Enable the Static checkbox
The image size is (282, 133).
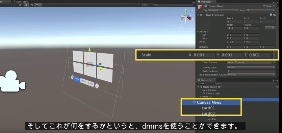(x=264, y=6)
